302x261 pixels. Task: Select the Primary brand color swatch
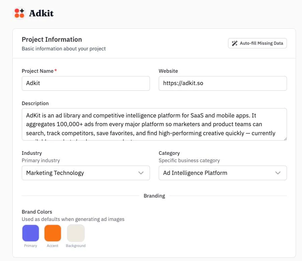coord(30,234)
